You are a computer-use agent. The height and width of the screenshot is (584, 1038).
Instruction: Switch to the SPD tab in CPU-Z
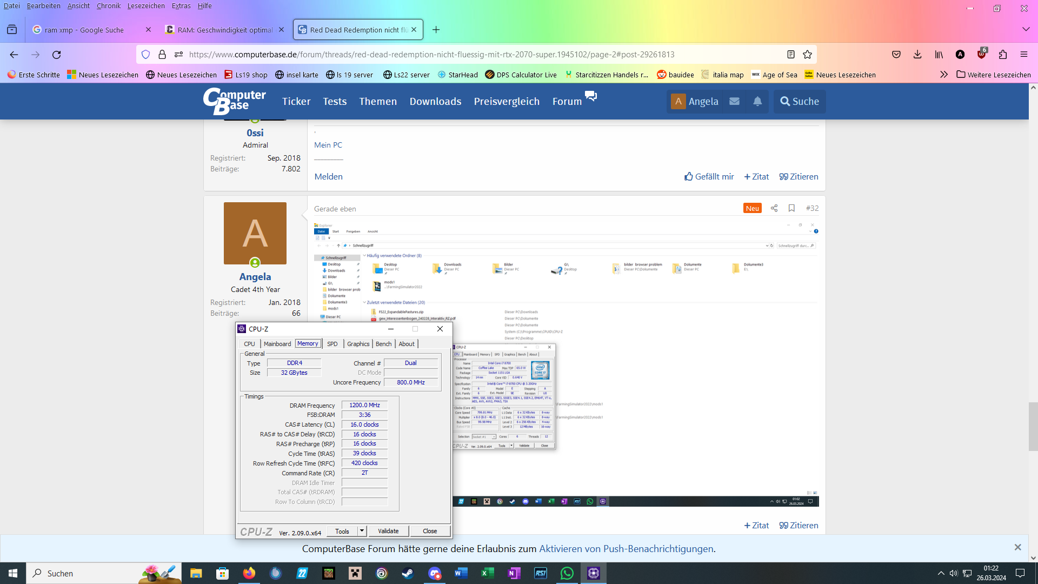(332, 344)
